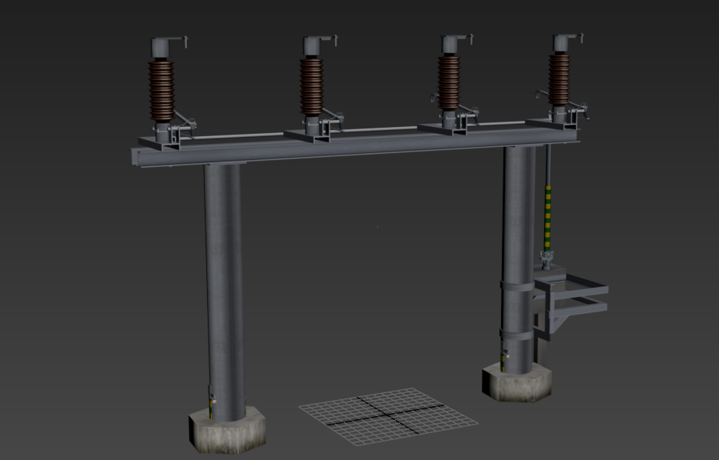Click the yellow marking near left pole bottom
Viewport: 719px width, 460px height.
click(213, 402)
